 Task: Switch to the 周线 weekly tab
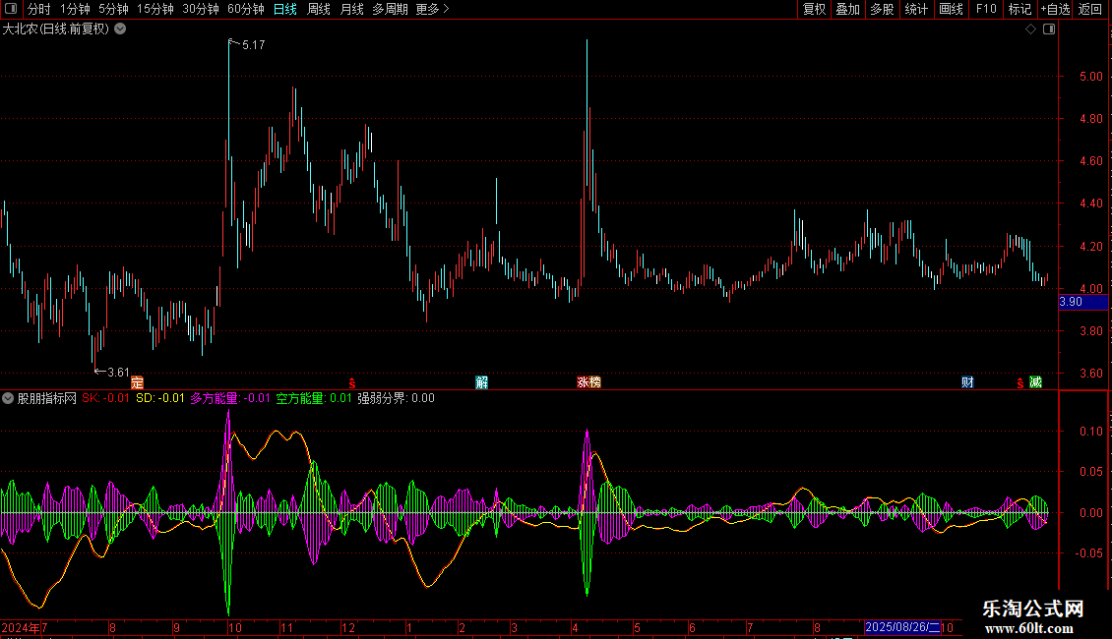(318, 9)
